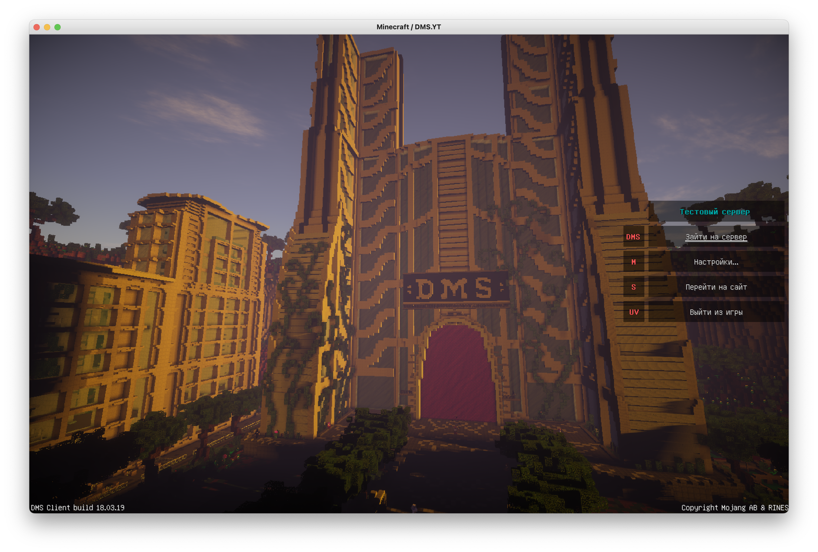
Task: Follow the Перейти на сайт link
Action: [x=716, y=287]
